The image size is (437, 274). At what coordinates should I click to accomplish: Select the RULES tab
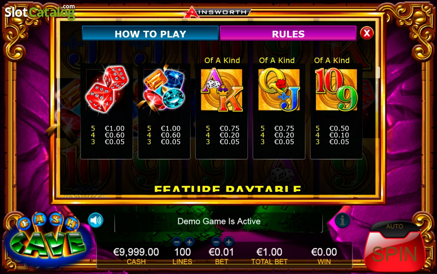[x=288, y=34]
